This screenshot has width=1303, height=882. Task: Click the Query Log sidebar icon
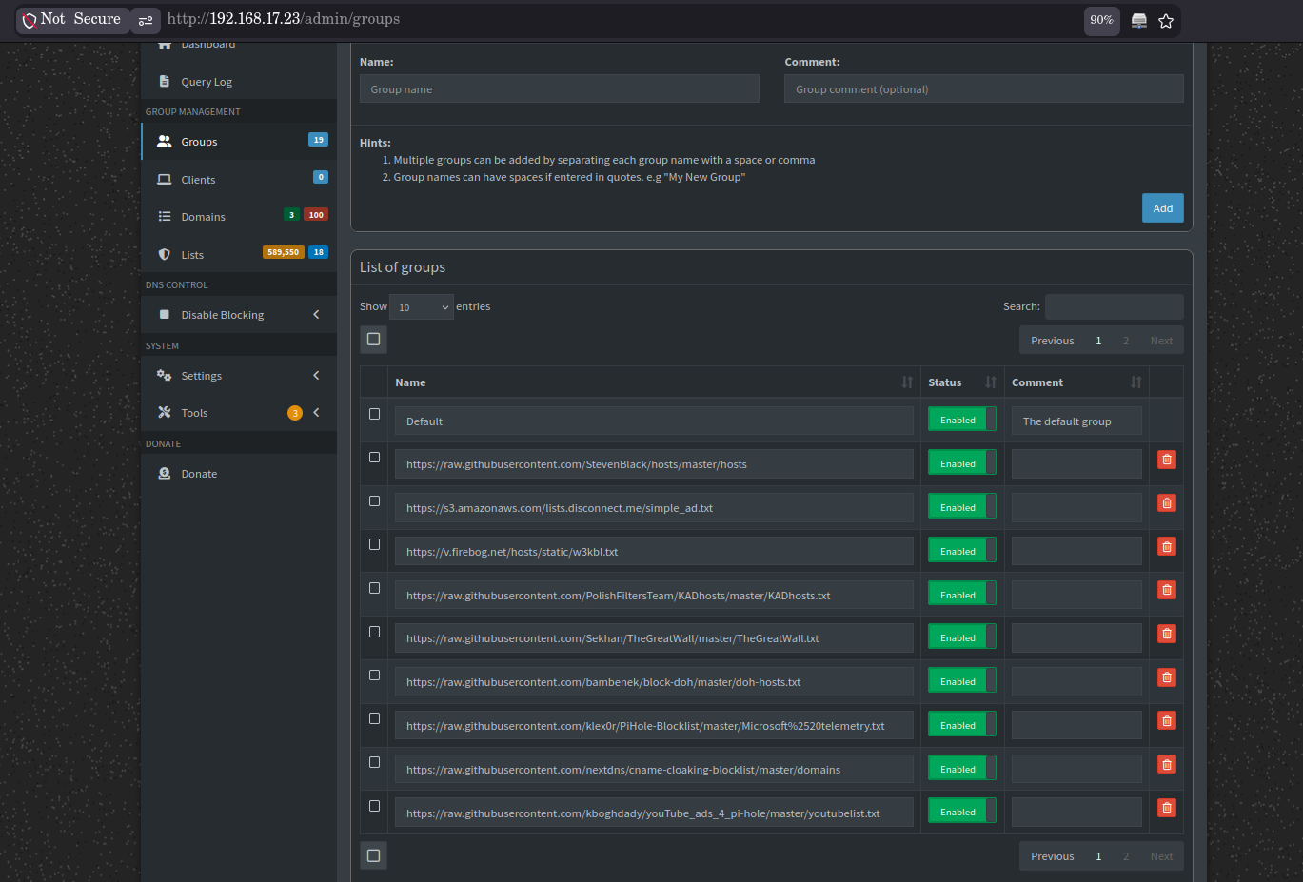tap(165, 82)
